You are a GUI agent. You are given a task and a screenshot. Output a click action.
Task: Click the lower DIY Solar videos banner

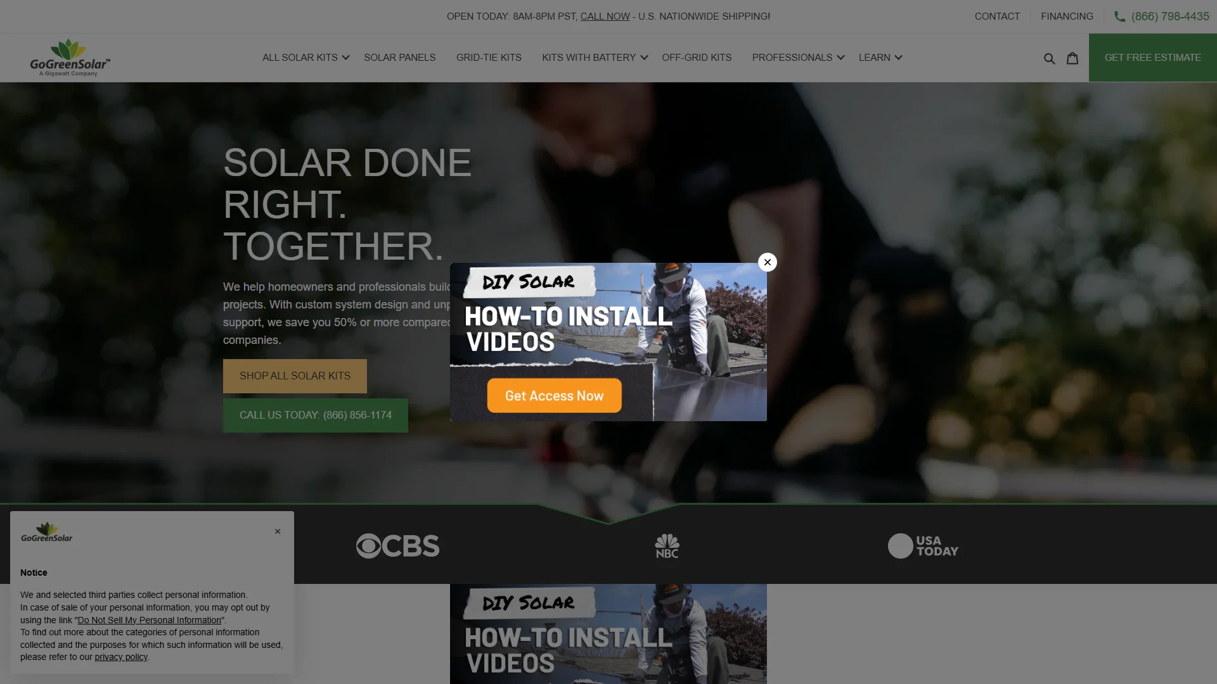608,634
